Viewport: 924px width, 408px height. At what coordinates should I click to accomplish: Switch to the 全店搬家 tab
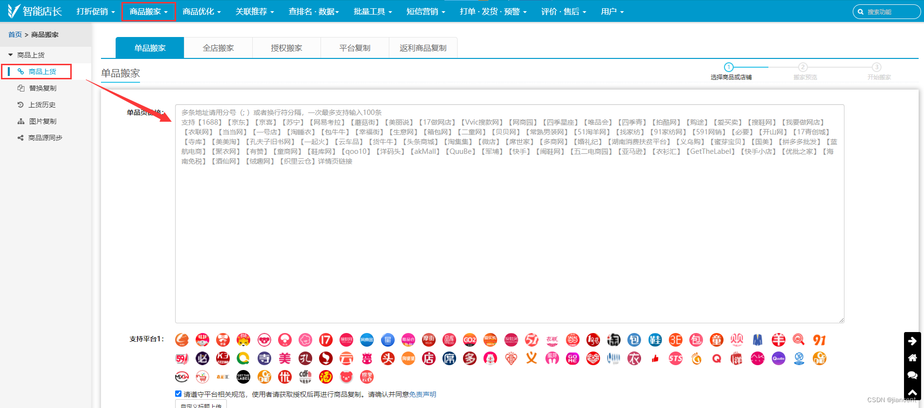pos(218,48)
